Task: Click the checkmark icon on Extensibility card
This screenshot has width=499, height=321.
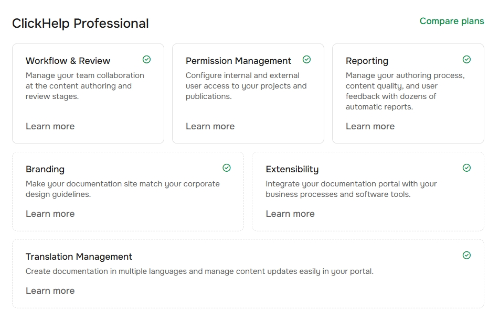Action: (x=466, y=168)
